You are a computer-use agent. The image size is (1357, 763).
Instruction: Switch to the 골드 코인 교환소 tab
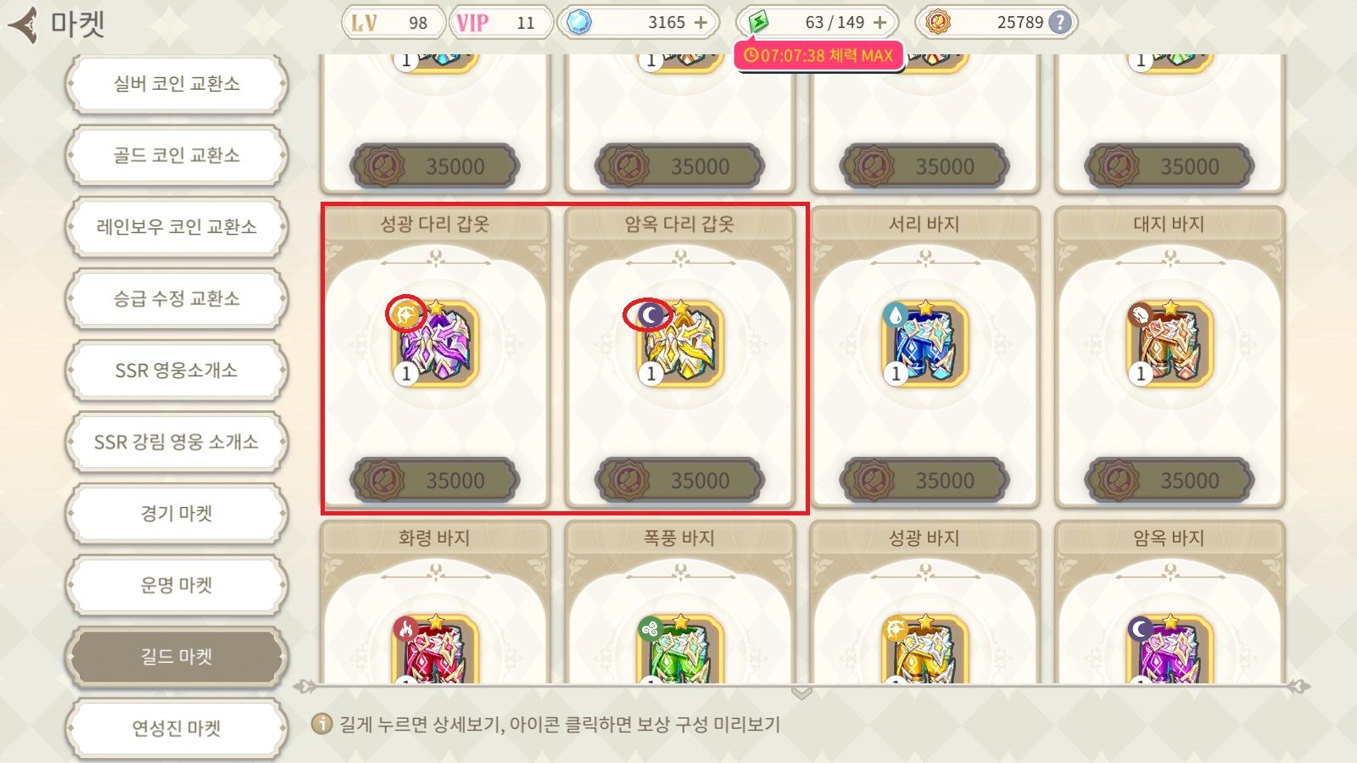tap(176, 155)
